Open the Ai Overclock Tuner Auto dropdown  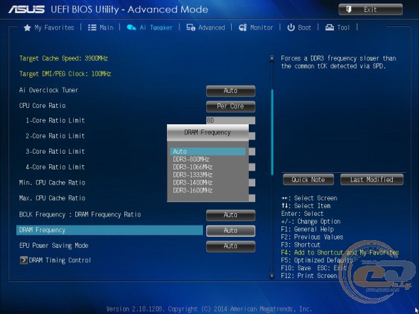[230, 91]
